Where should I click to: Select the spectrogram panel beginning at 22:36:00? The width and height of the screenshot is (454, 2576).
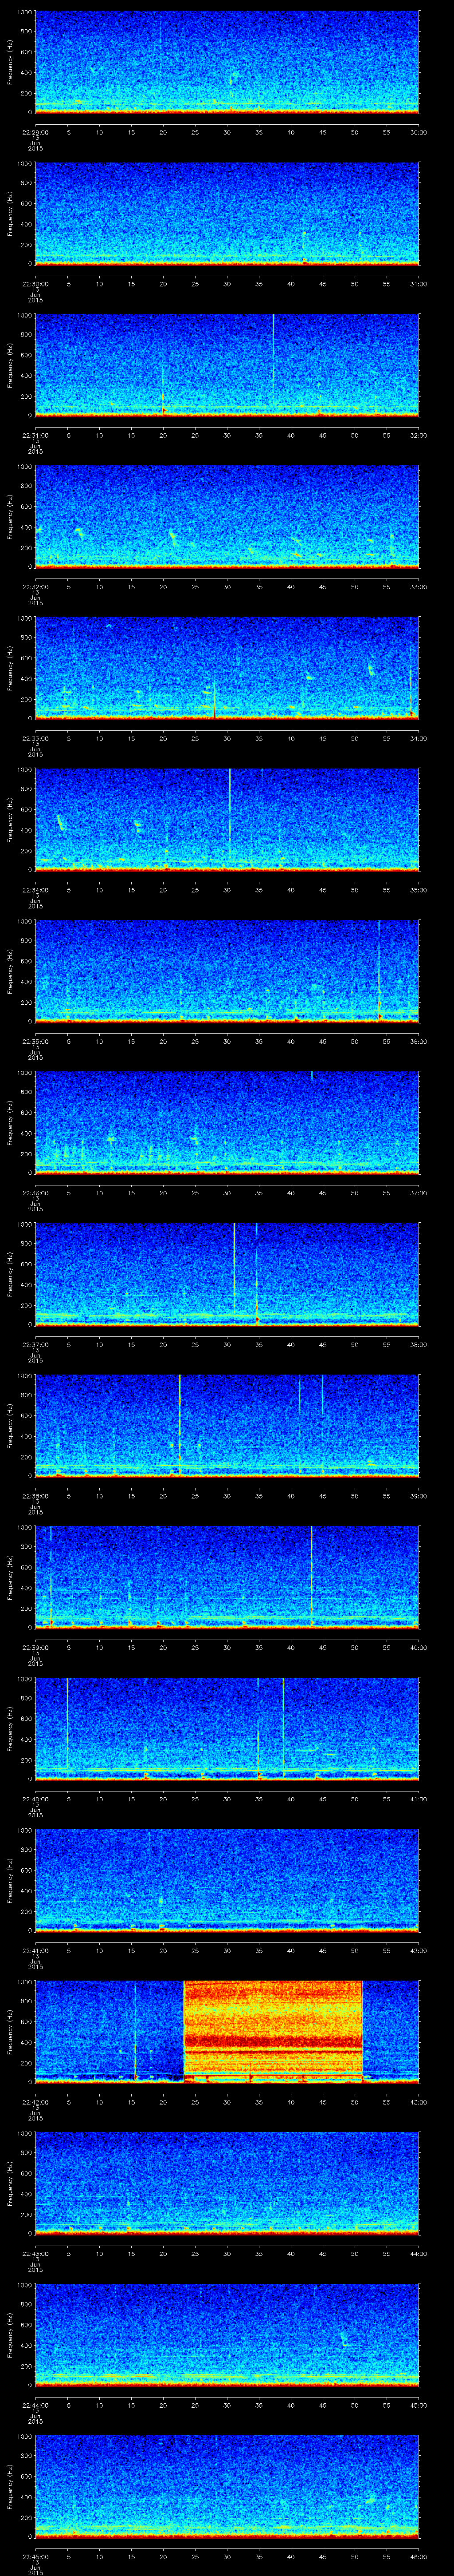pos(227,1123)
